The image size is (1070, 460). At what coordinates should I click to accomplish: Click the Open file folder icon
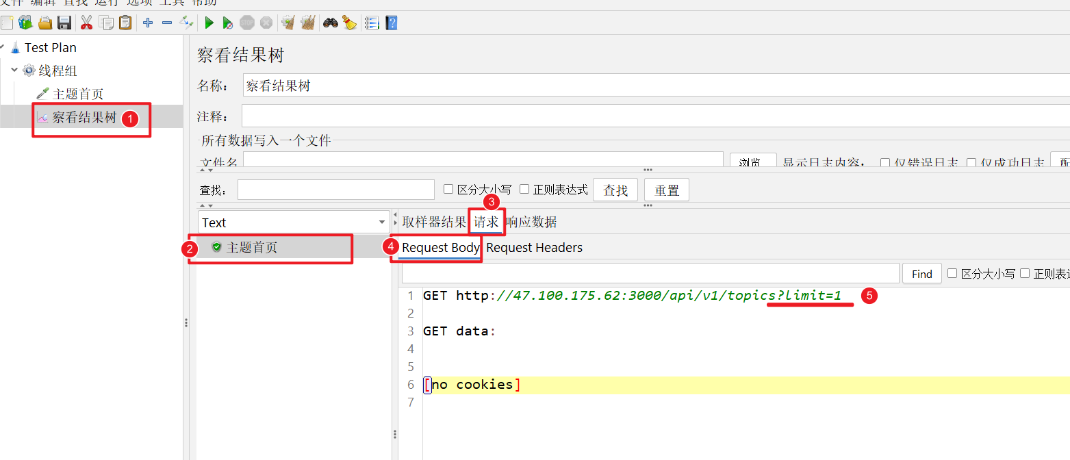[45, 23]
